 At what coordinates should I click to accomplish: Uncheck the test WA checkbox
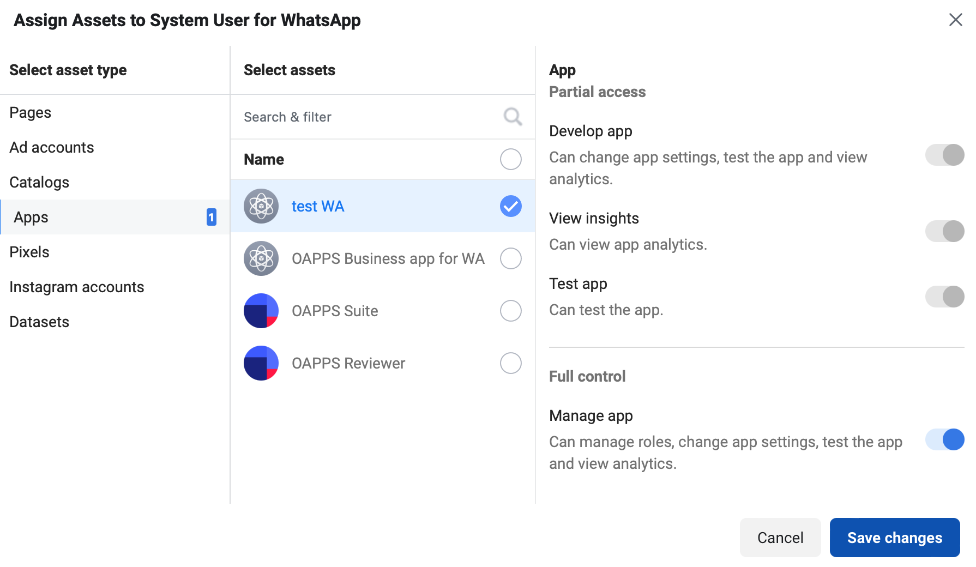point(510,206)
